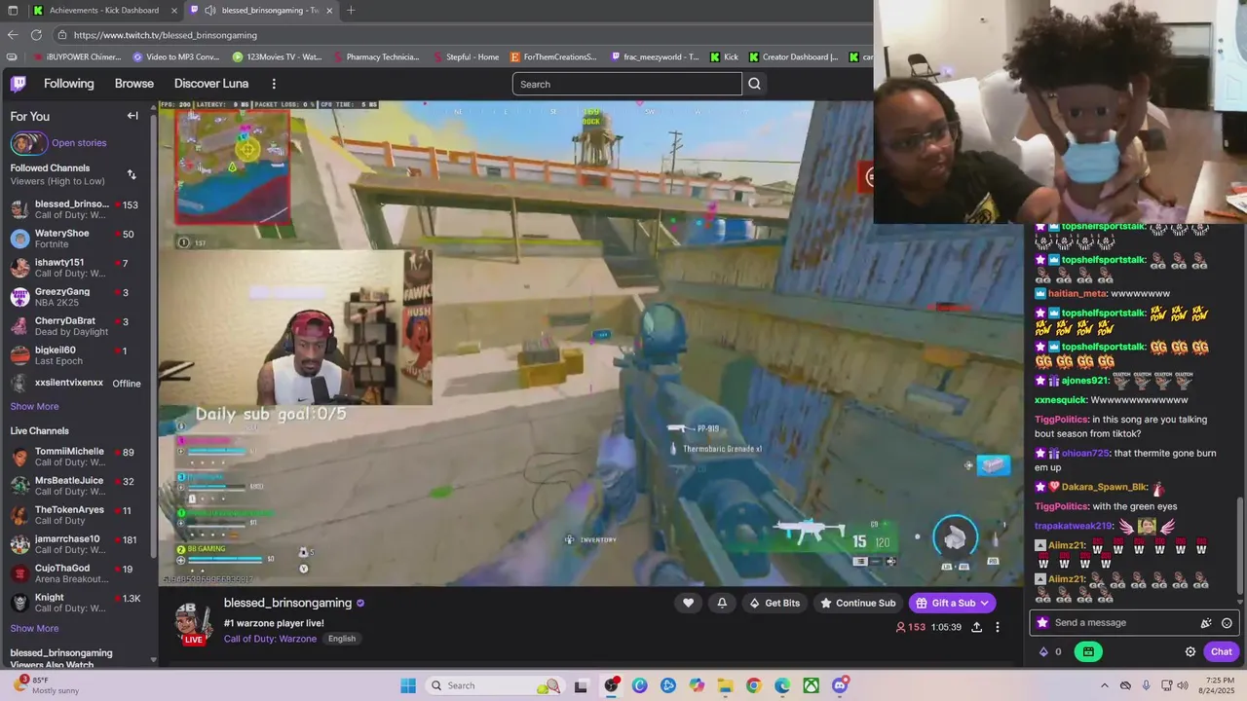Open chat celebration effects icon
The width and height of the screenshot is (1247, 701).
1206,623
